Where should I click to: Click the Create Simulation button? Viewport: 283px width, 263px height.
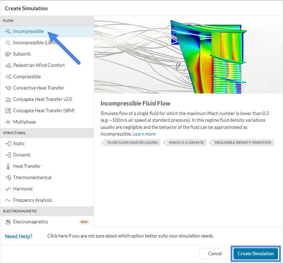[x=255, y=253]
